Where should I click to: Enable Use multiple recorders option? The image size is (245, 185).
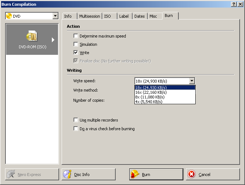coord(76,120)
